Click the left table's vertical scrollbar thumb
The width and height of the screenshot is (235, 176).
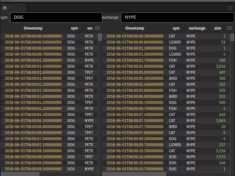(100, 37)
